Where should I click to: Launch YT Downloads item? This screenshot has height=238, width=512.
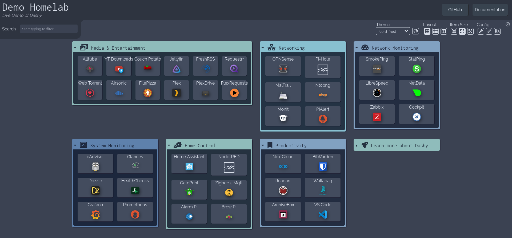pos(119,66)
